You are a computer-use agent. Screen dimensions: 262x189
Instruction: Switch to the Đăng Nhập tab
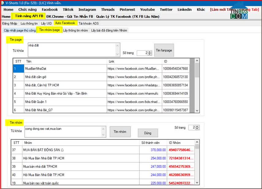[x=9, y=23]
